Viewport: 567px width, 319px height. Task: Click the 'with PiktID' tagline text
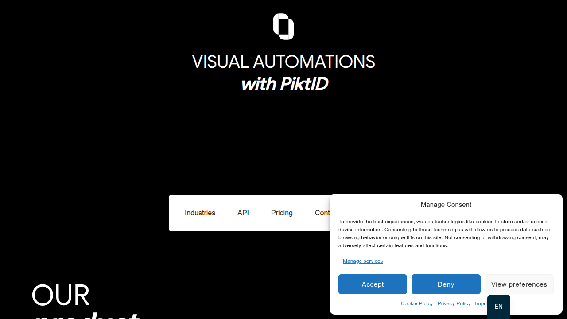coord(284,84)
